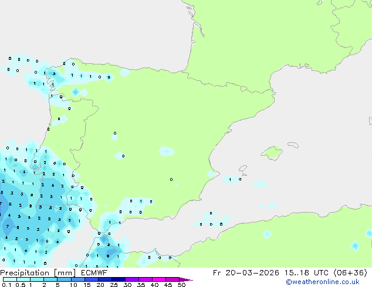The height and width of the screenshot is (287, 372).
Task: Click the 0.1–0.5 mm palest legend swatch
Action: (10, 279)
